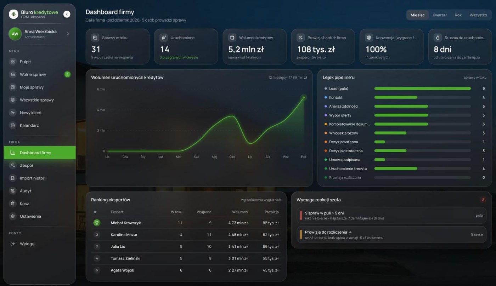Select the Rok period tab
The image size is (496, 286).
[x=458, y=15]
